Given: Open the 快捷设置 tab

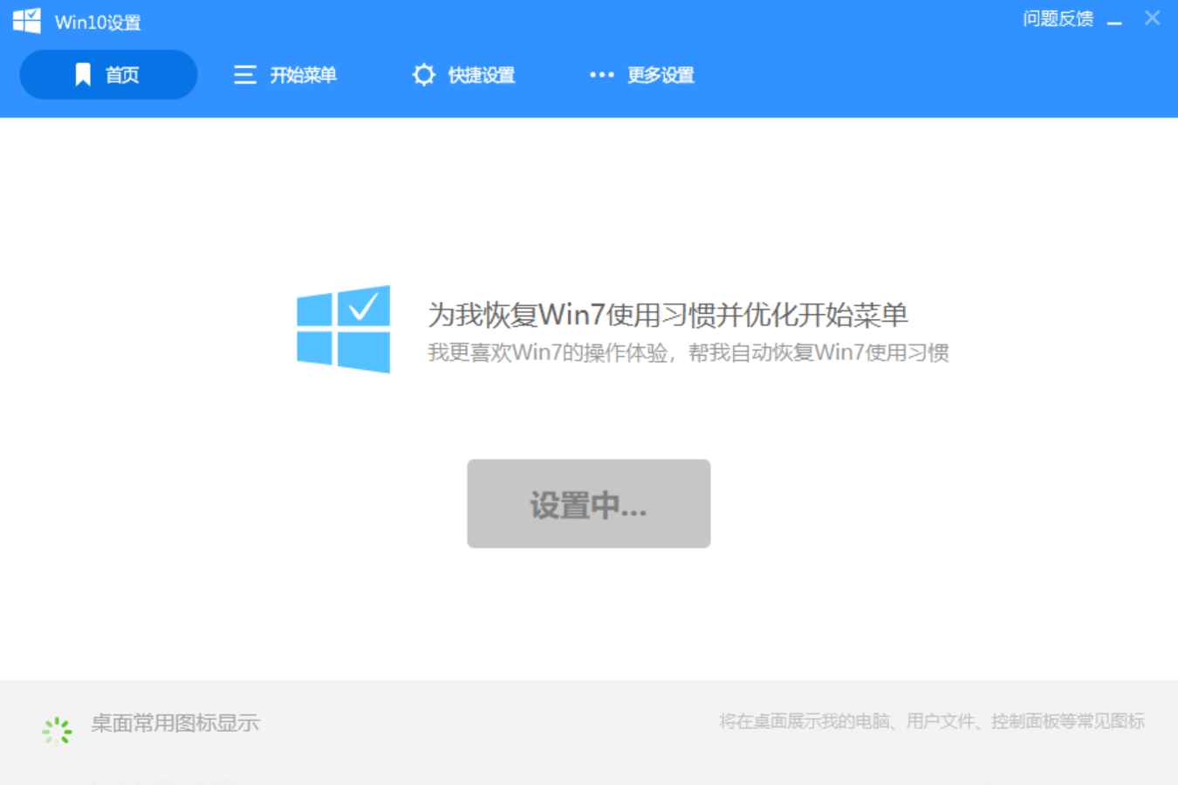Looking at the screenshot, I should [480, 75].
